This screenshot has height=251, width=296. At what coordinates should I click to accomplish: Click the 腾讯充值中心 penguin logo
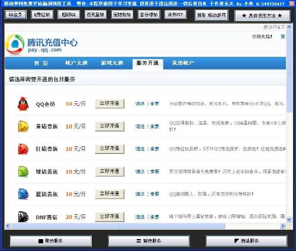15,44
